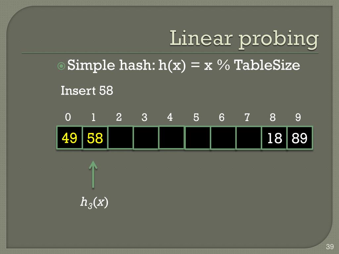Screen dimensions: 339x254
Task: Click index label 5 above table
Action: [196, 117]
